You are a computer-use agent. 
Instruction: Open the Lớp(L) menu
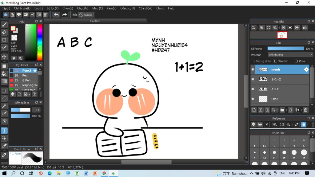[38, 8]
